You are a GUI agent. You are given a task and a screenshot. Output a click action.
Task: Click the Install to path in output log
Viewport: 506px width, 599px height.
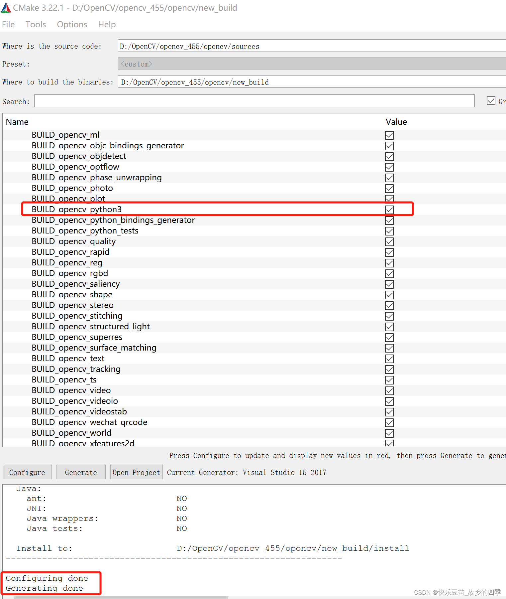293,548
